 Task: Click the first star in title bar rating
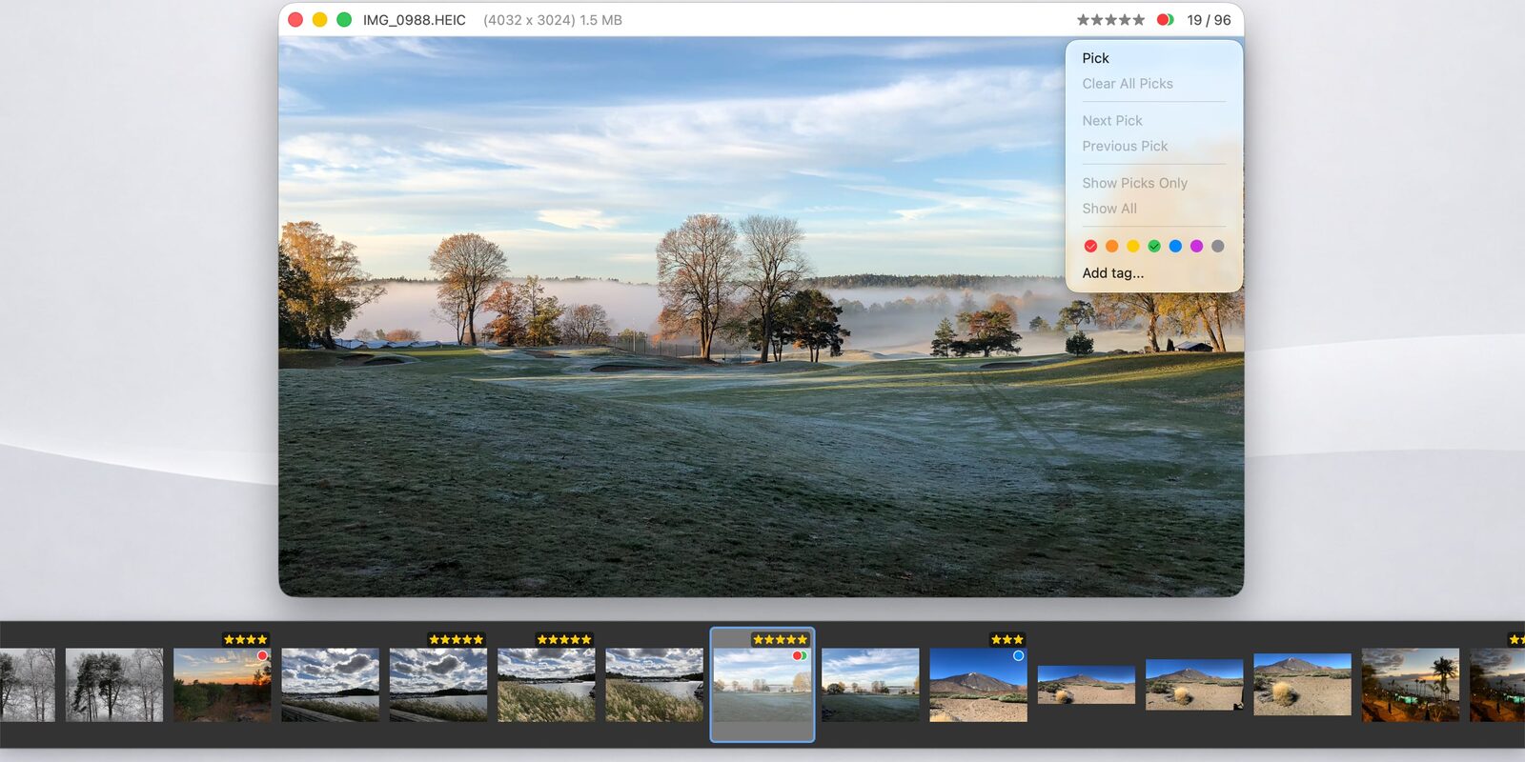pos(1083,20)
